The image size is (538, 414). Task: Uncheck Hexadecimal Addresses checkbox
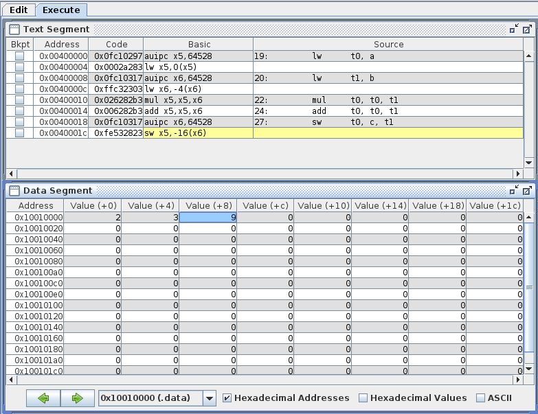pos(227,398)
